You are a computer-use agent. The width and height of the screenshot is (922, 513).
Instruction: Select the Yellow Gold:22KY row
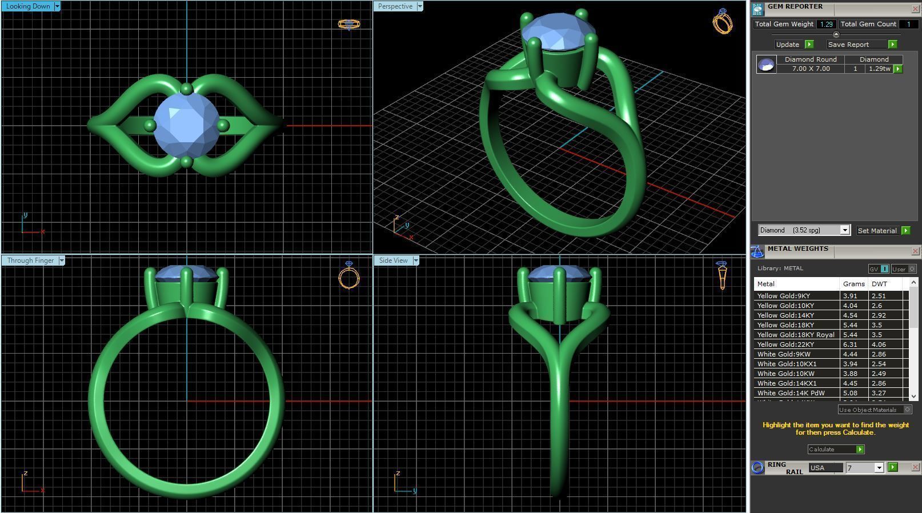(x=831, y=344)
